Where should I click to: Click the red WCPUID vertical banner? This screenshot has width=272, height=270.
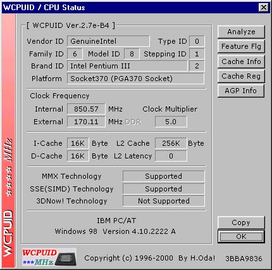point(9,141)
